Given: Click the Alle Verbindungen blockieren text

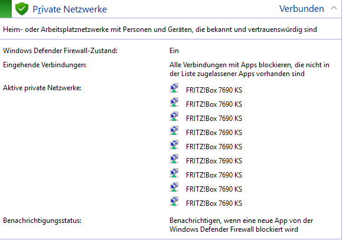Looking at the screenshot, I should pos(249,70).
